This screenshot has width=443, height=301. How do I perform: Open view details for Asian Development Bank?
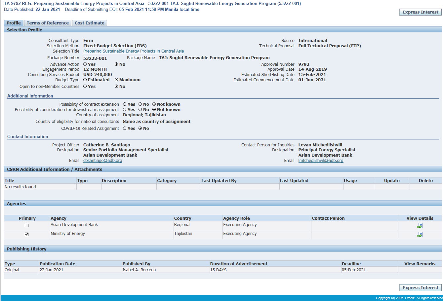coord(420,226)
